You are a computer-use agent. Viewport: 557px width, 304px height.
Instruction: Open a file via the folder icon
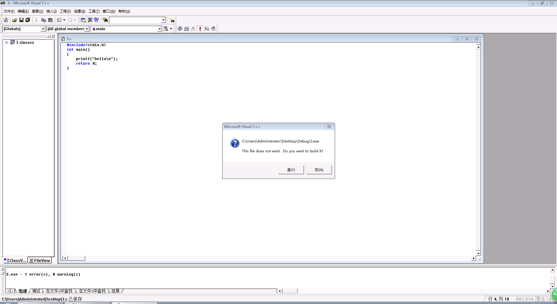[x=15, y=20]
